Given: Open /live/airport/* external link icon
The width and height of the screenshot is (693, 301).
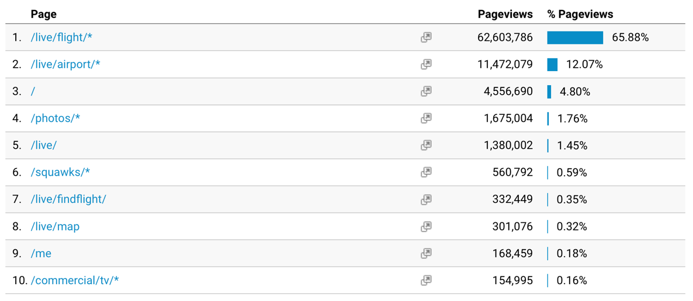Looking at the screenshot, I should tap(425, 64).
